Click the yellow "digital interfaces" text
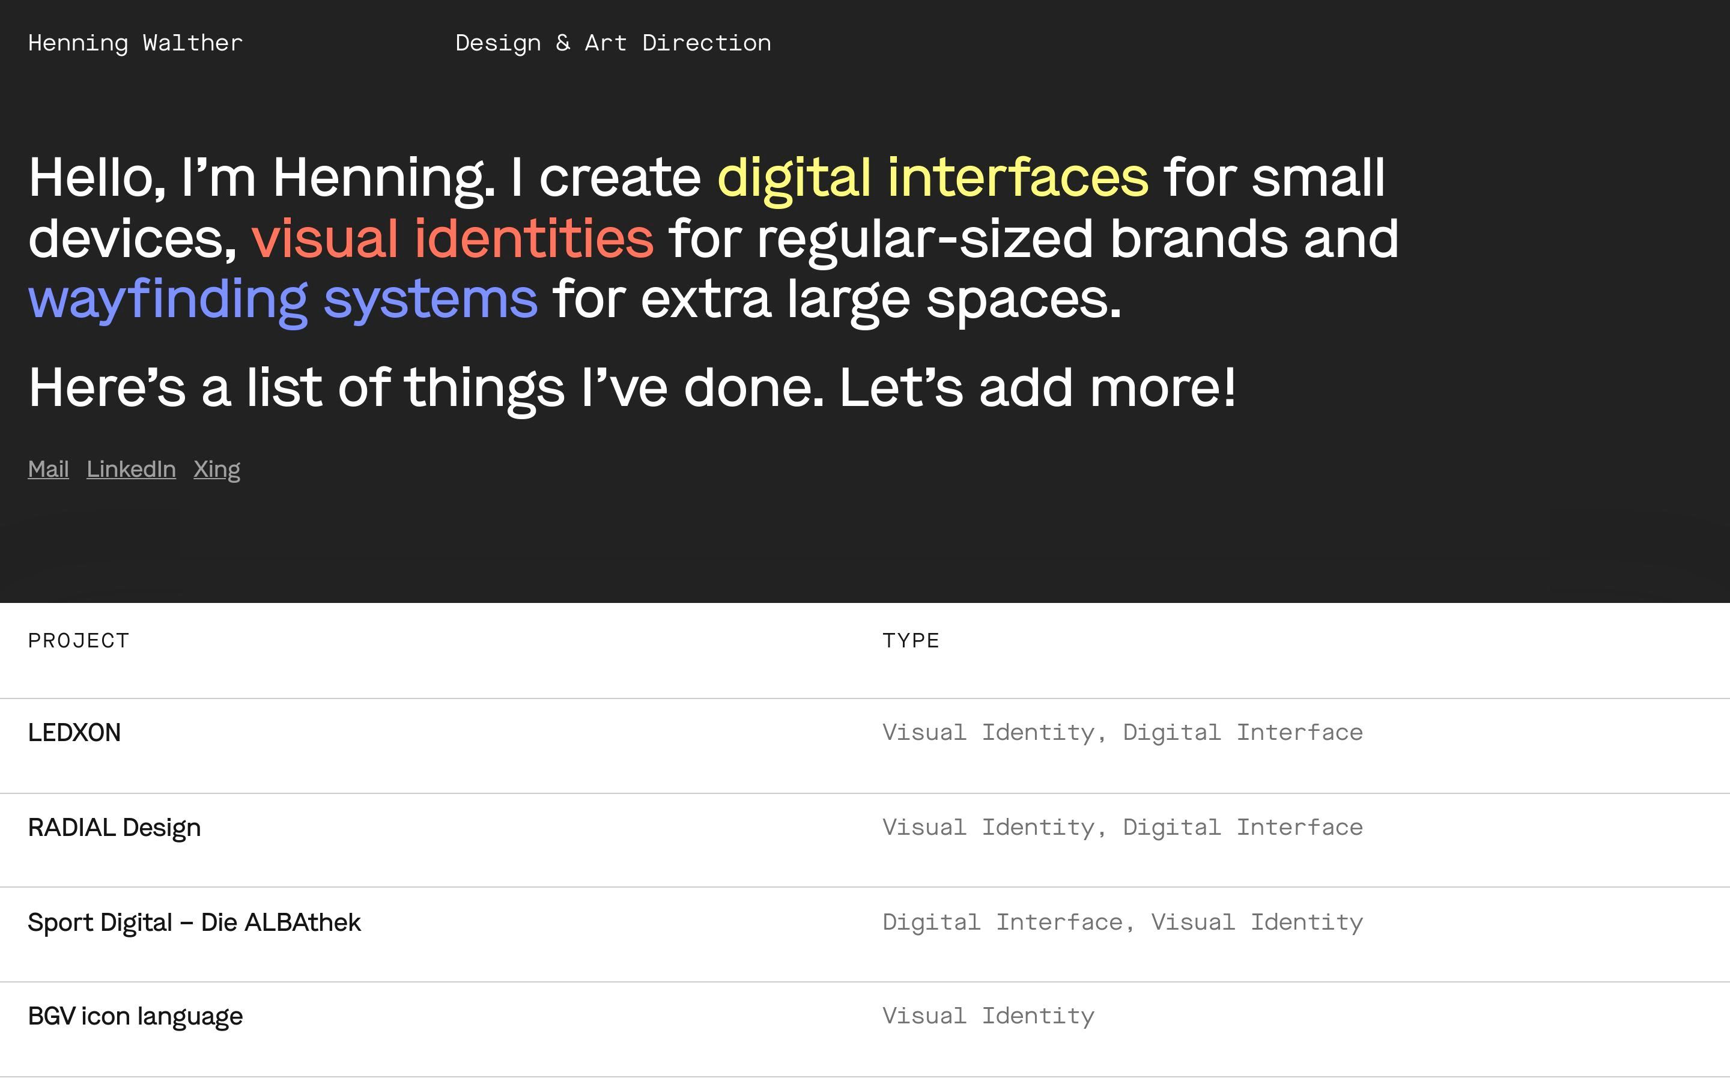The width and height of the screenshot is (1730, 1081). (x=932, y=177)
